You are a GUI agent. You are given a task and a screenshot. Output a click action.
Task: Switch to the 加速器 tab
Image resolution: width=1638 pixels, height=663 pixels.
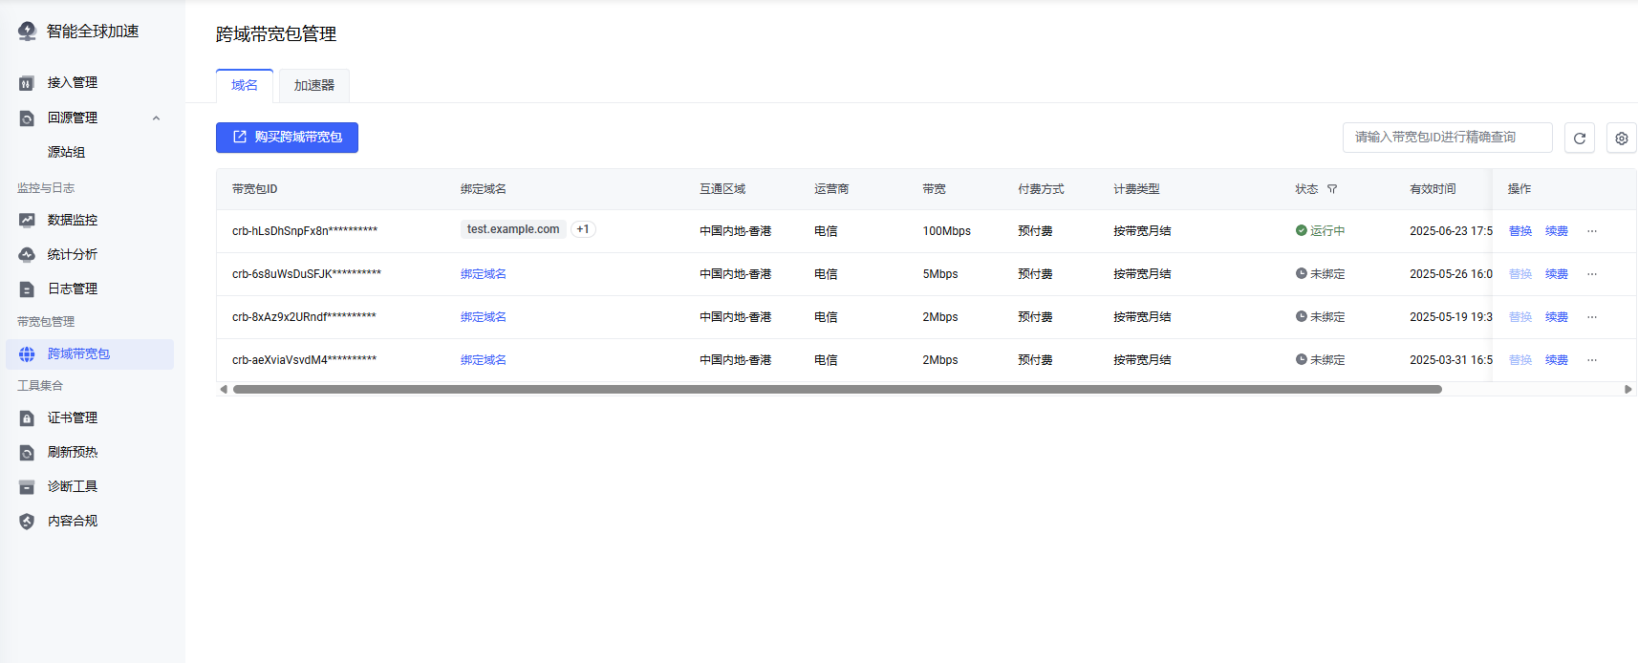click(x=313, y=85)
